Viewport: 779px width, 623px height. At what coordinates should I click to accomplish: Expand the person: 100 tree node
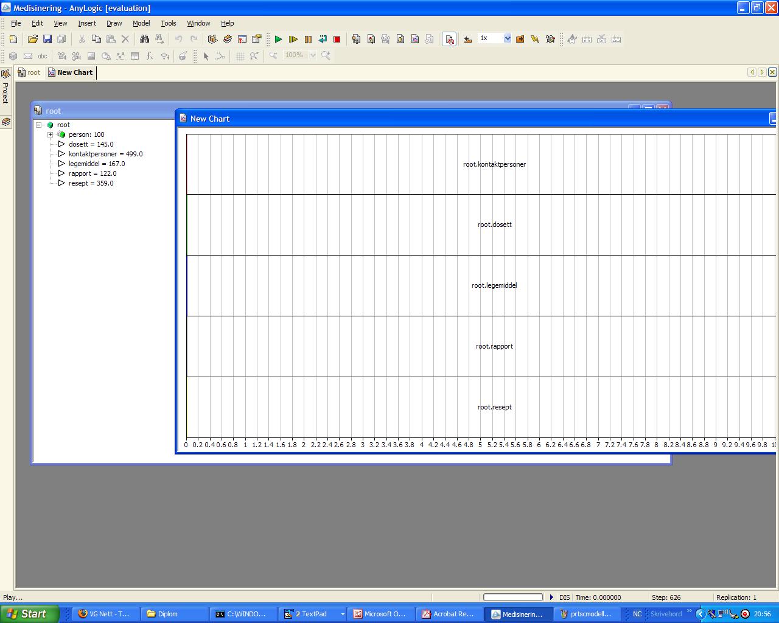coord(50,134)
